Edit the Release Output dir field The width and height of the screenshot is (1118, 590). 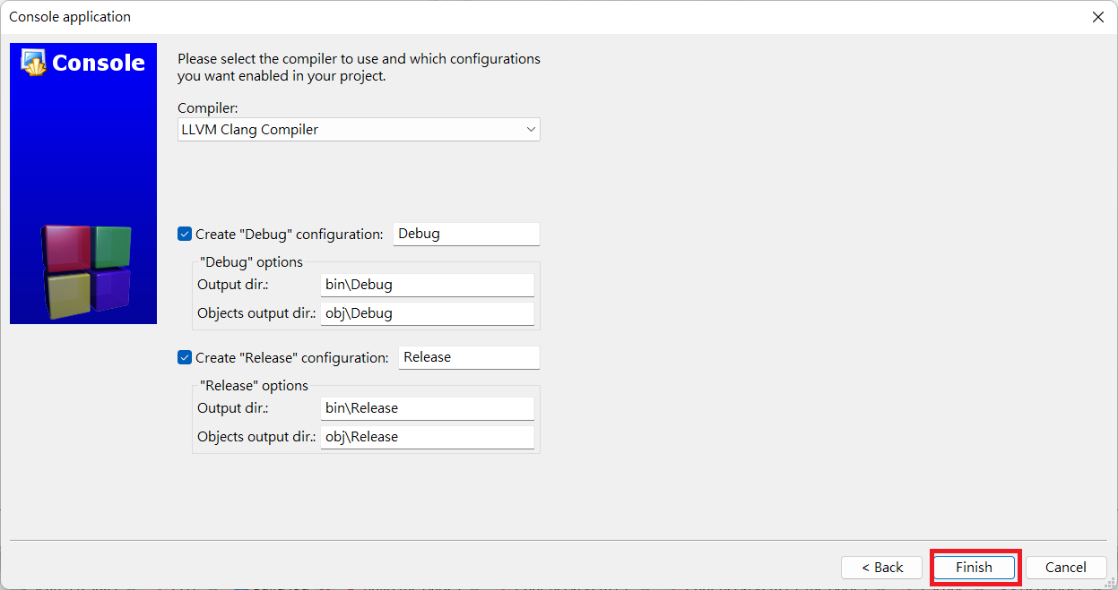point(428,408)
